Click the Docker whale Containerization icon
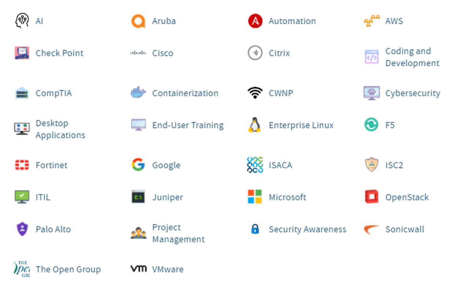467x293 pixels. [138, 93]
